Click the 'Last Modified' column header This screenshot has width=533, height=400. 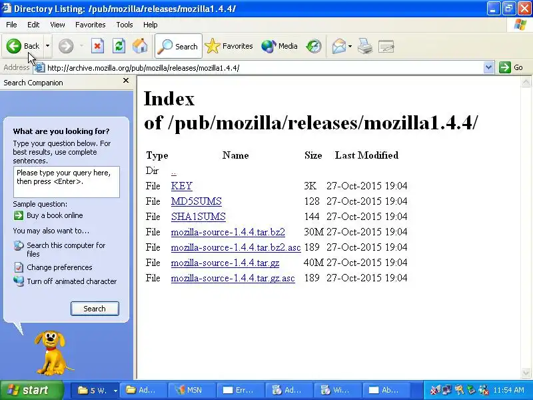point(366,155)
